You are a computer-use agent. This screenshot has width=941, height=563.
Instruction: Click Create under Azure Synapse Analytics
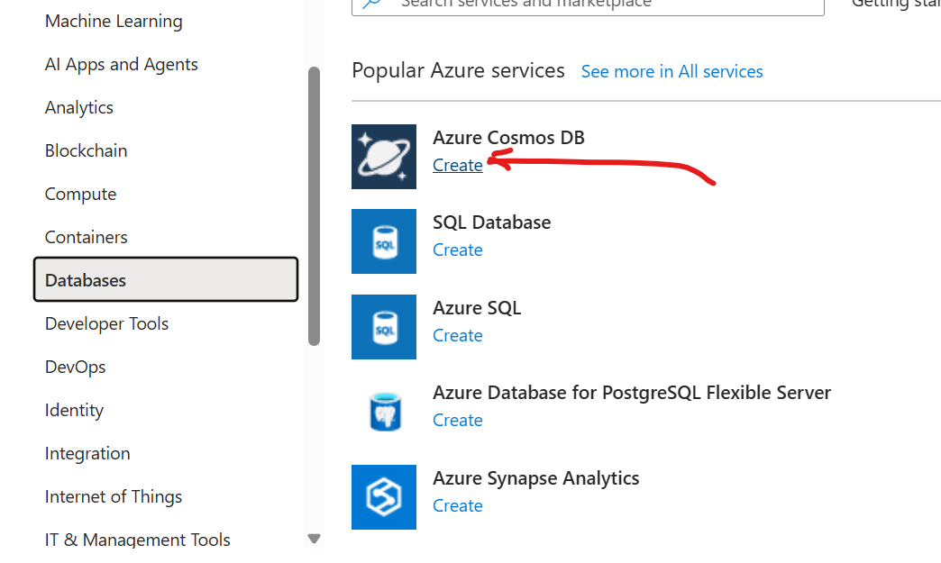pyautogui.click(x=457, y=506)
